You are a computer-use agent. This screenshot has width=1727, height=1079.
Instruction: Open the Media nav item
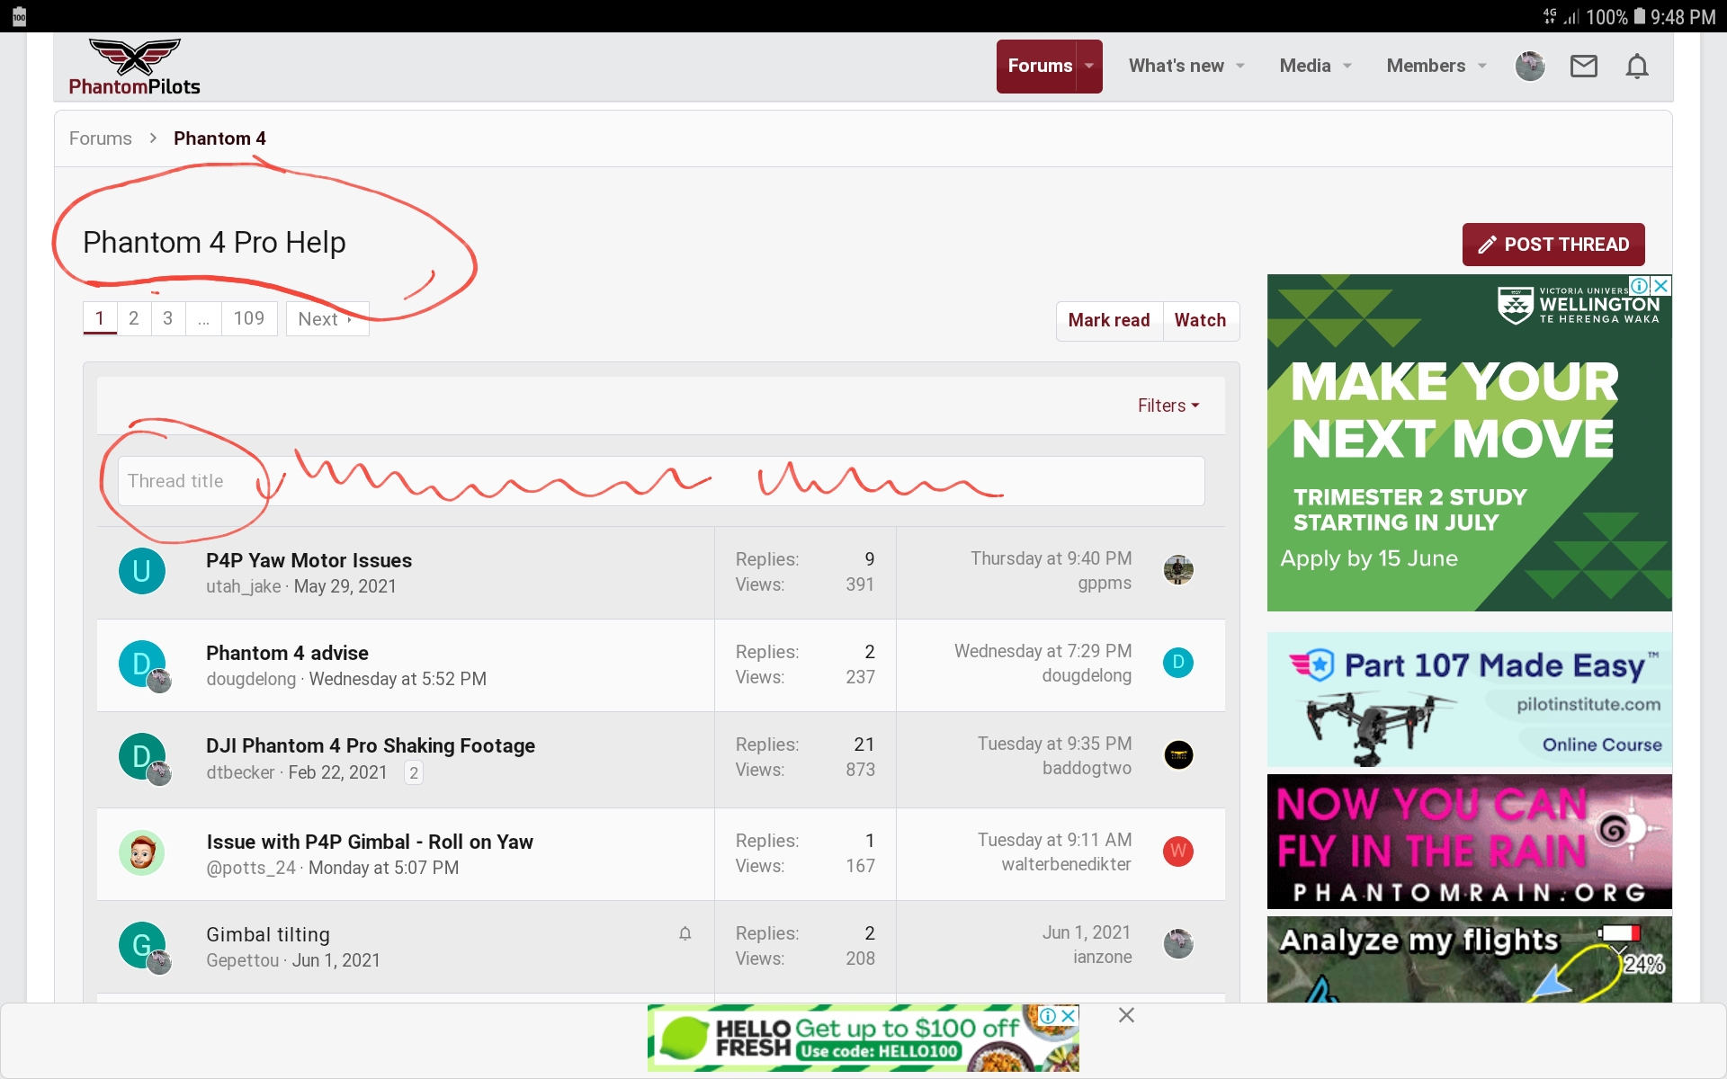1305,66
